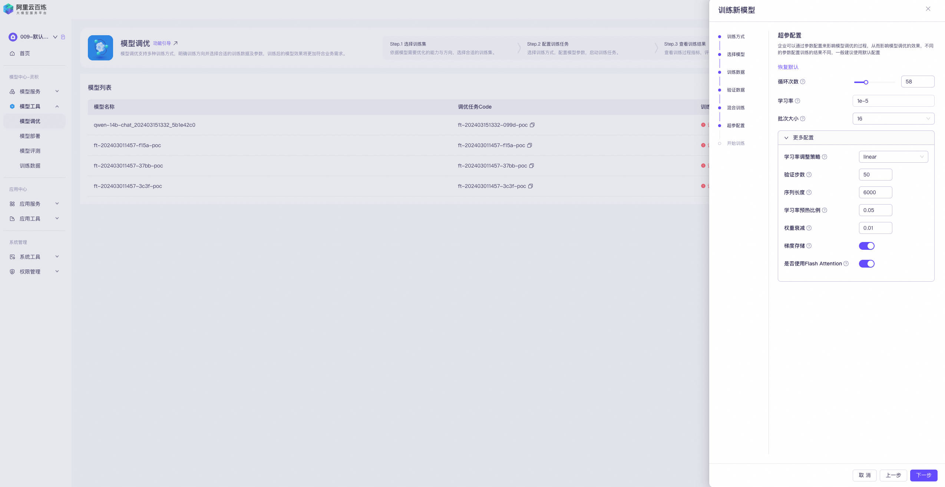
Task: Open model qwen-14b-chat_202403151332_5b1e42c0
Action: (145, 125)
